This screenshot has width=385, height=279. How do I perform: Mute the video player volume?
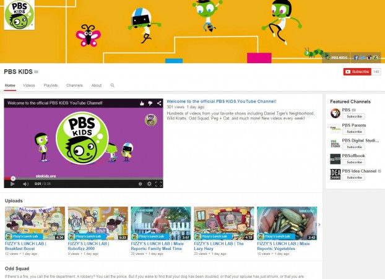[x=26, y=184]
